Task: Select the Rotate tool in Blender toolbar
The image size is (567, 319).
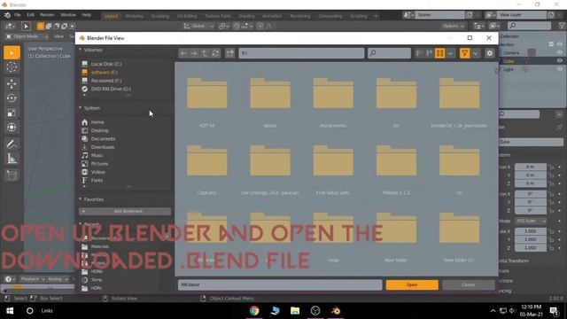Action: (x=12, y=98)
